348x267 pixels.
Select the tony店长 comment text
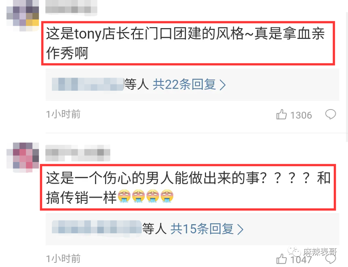coord(185,43)
